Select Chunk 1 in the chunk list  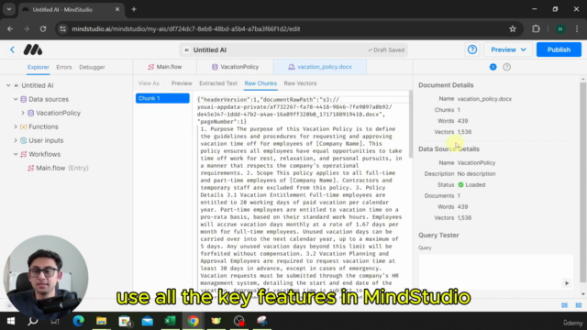point(162,98)
